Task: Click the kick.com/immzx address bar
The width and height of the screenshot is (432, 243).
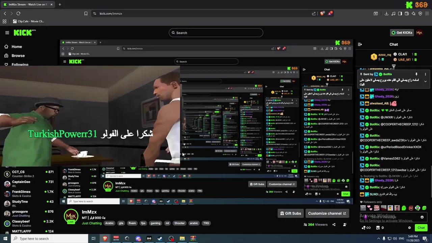Action: 202,13
